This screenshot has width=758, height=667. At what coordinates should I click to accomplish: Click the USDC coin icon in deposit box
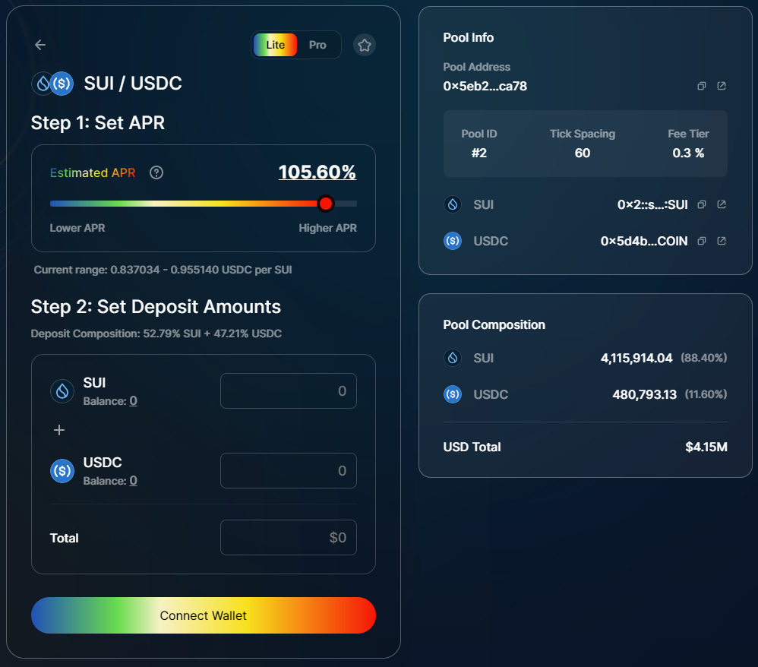tap(62, 471)
